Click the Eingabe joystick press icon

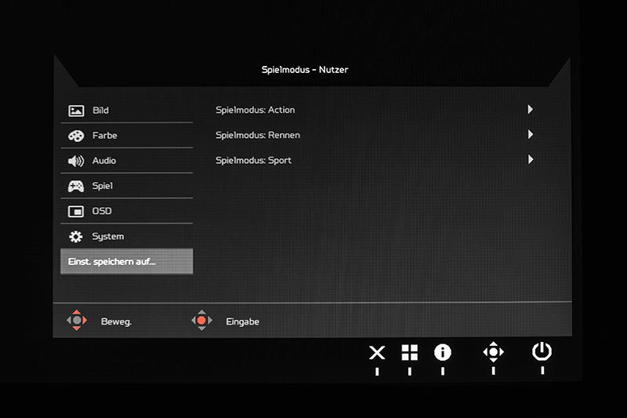coord(201,321)
